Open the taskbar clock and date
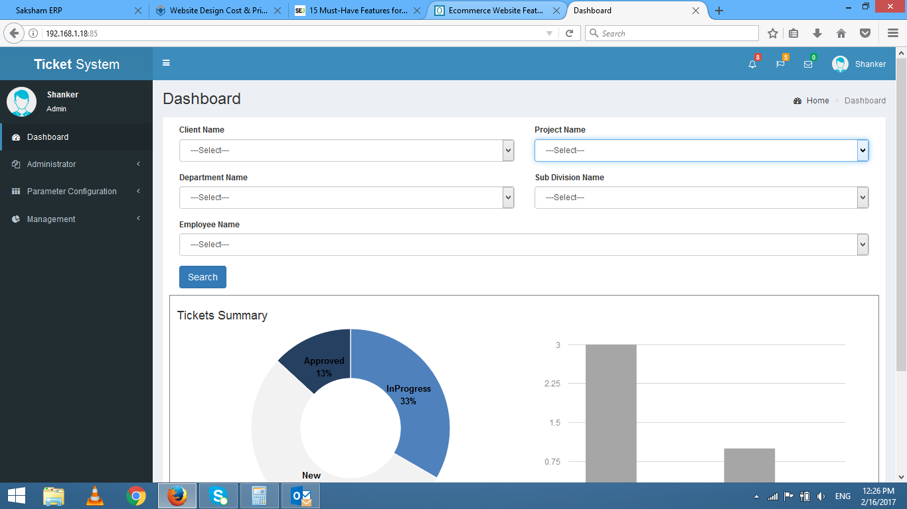Viewport: 907px width, 509px height. tap(879, 496)
